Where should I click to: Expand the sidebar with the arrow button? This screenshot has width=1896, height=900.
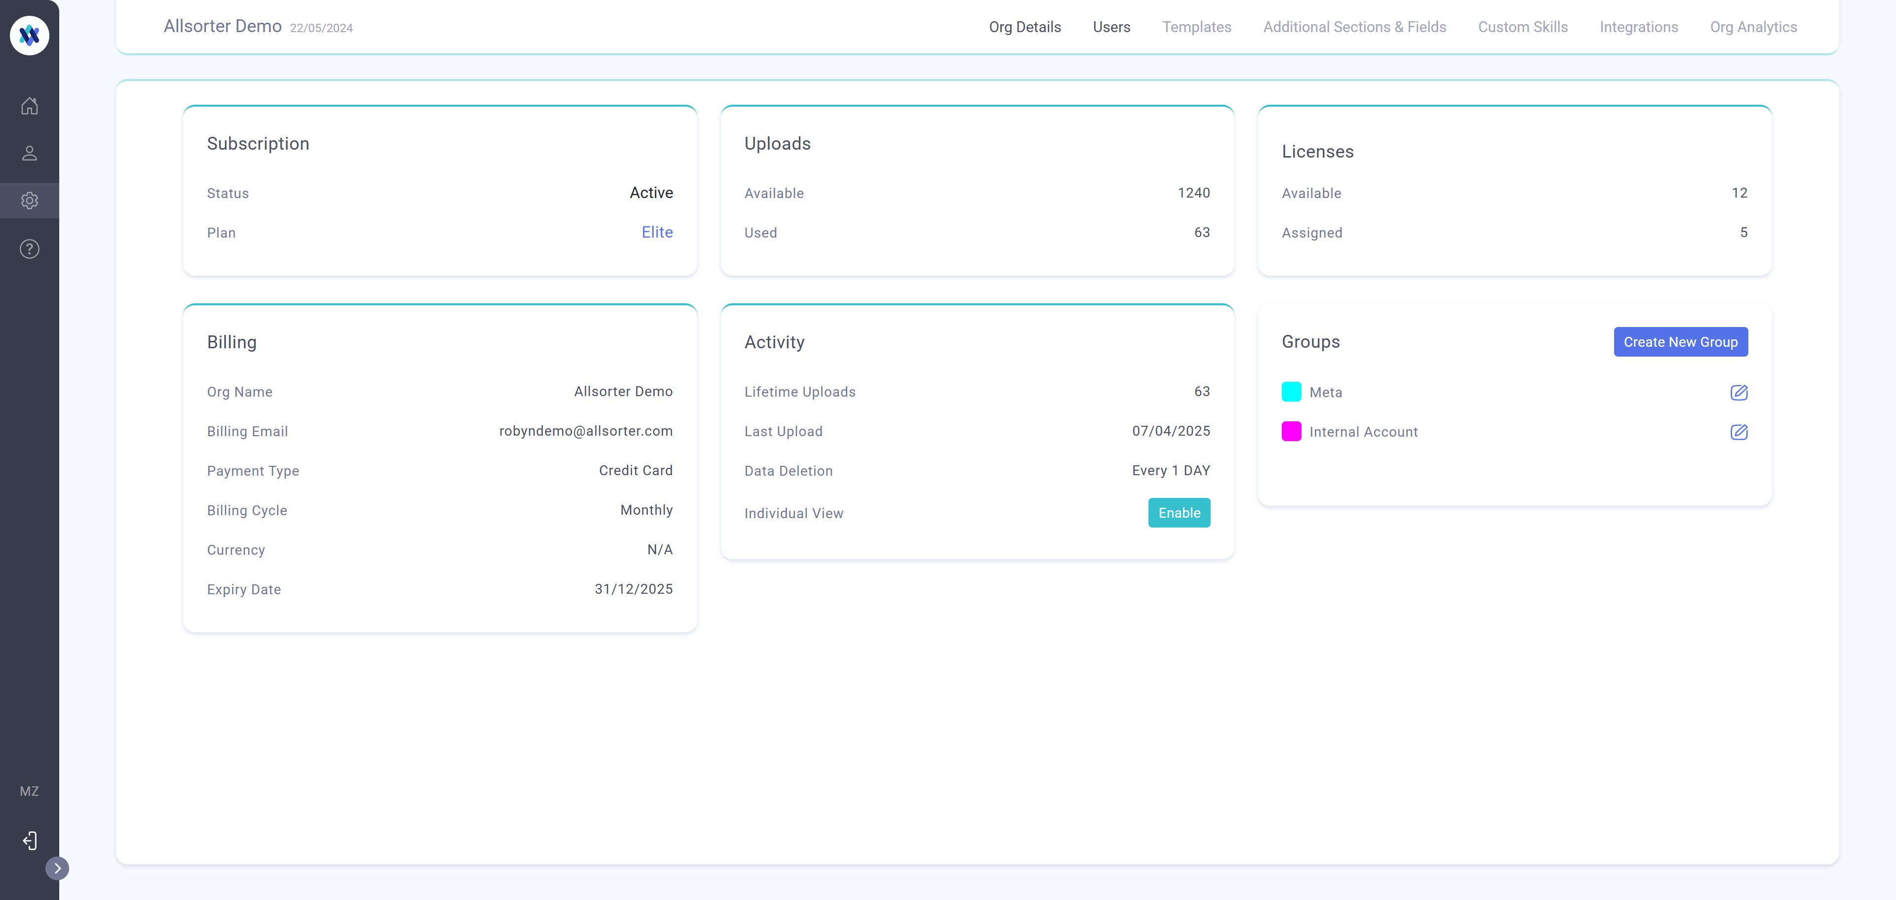[x=57, y=868]
